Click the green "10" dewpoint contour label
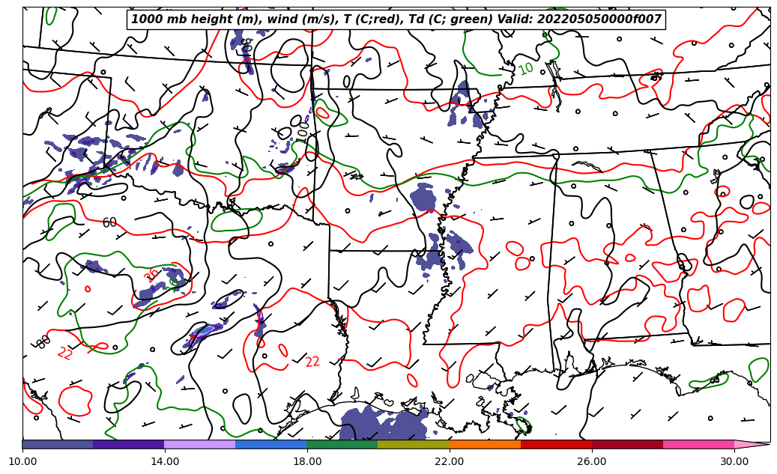 526,69
